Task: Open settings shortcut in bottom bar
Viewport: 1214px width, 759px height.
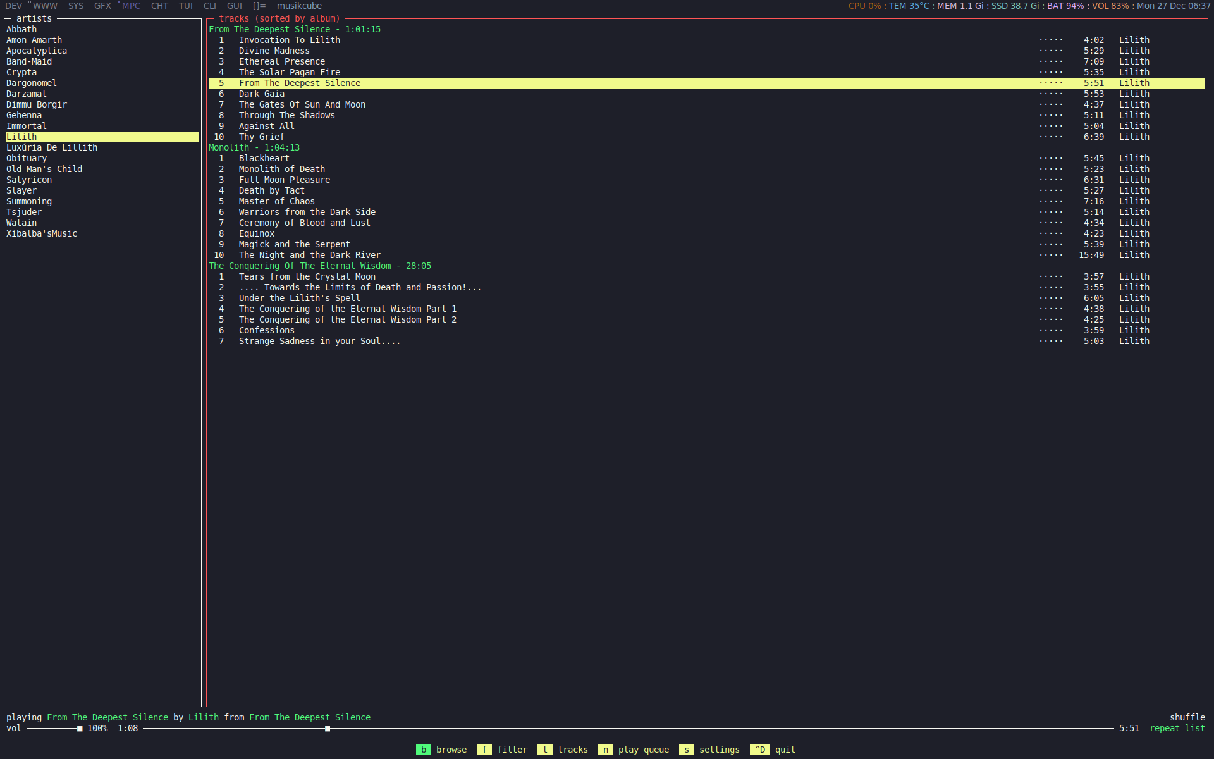Action: 709,750
